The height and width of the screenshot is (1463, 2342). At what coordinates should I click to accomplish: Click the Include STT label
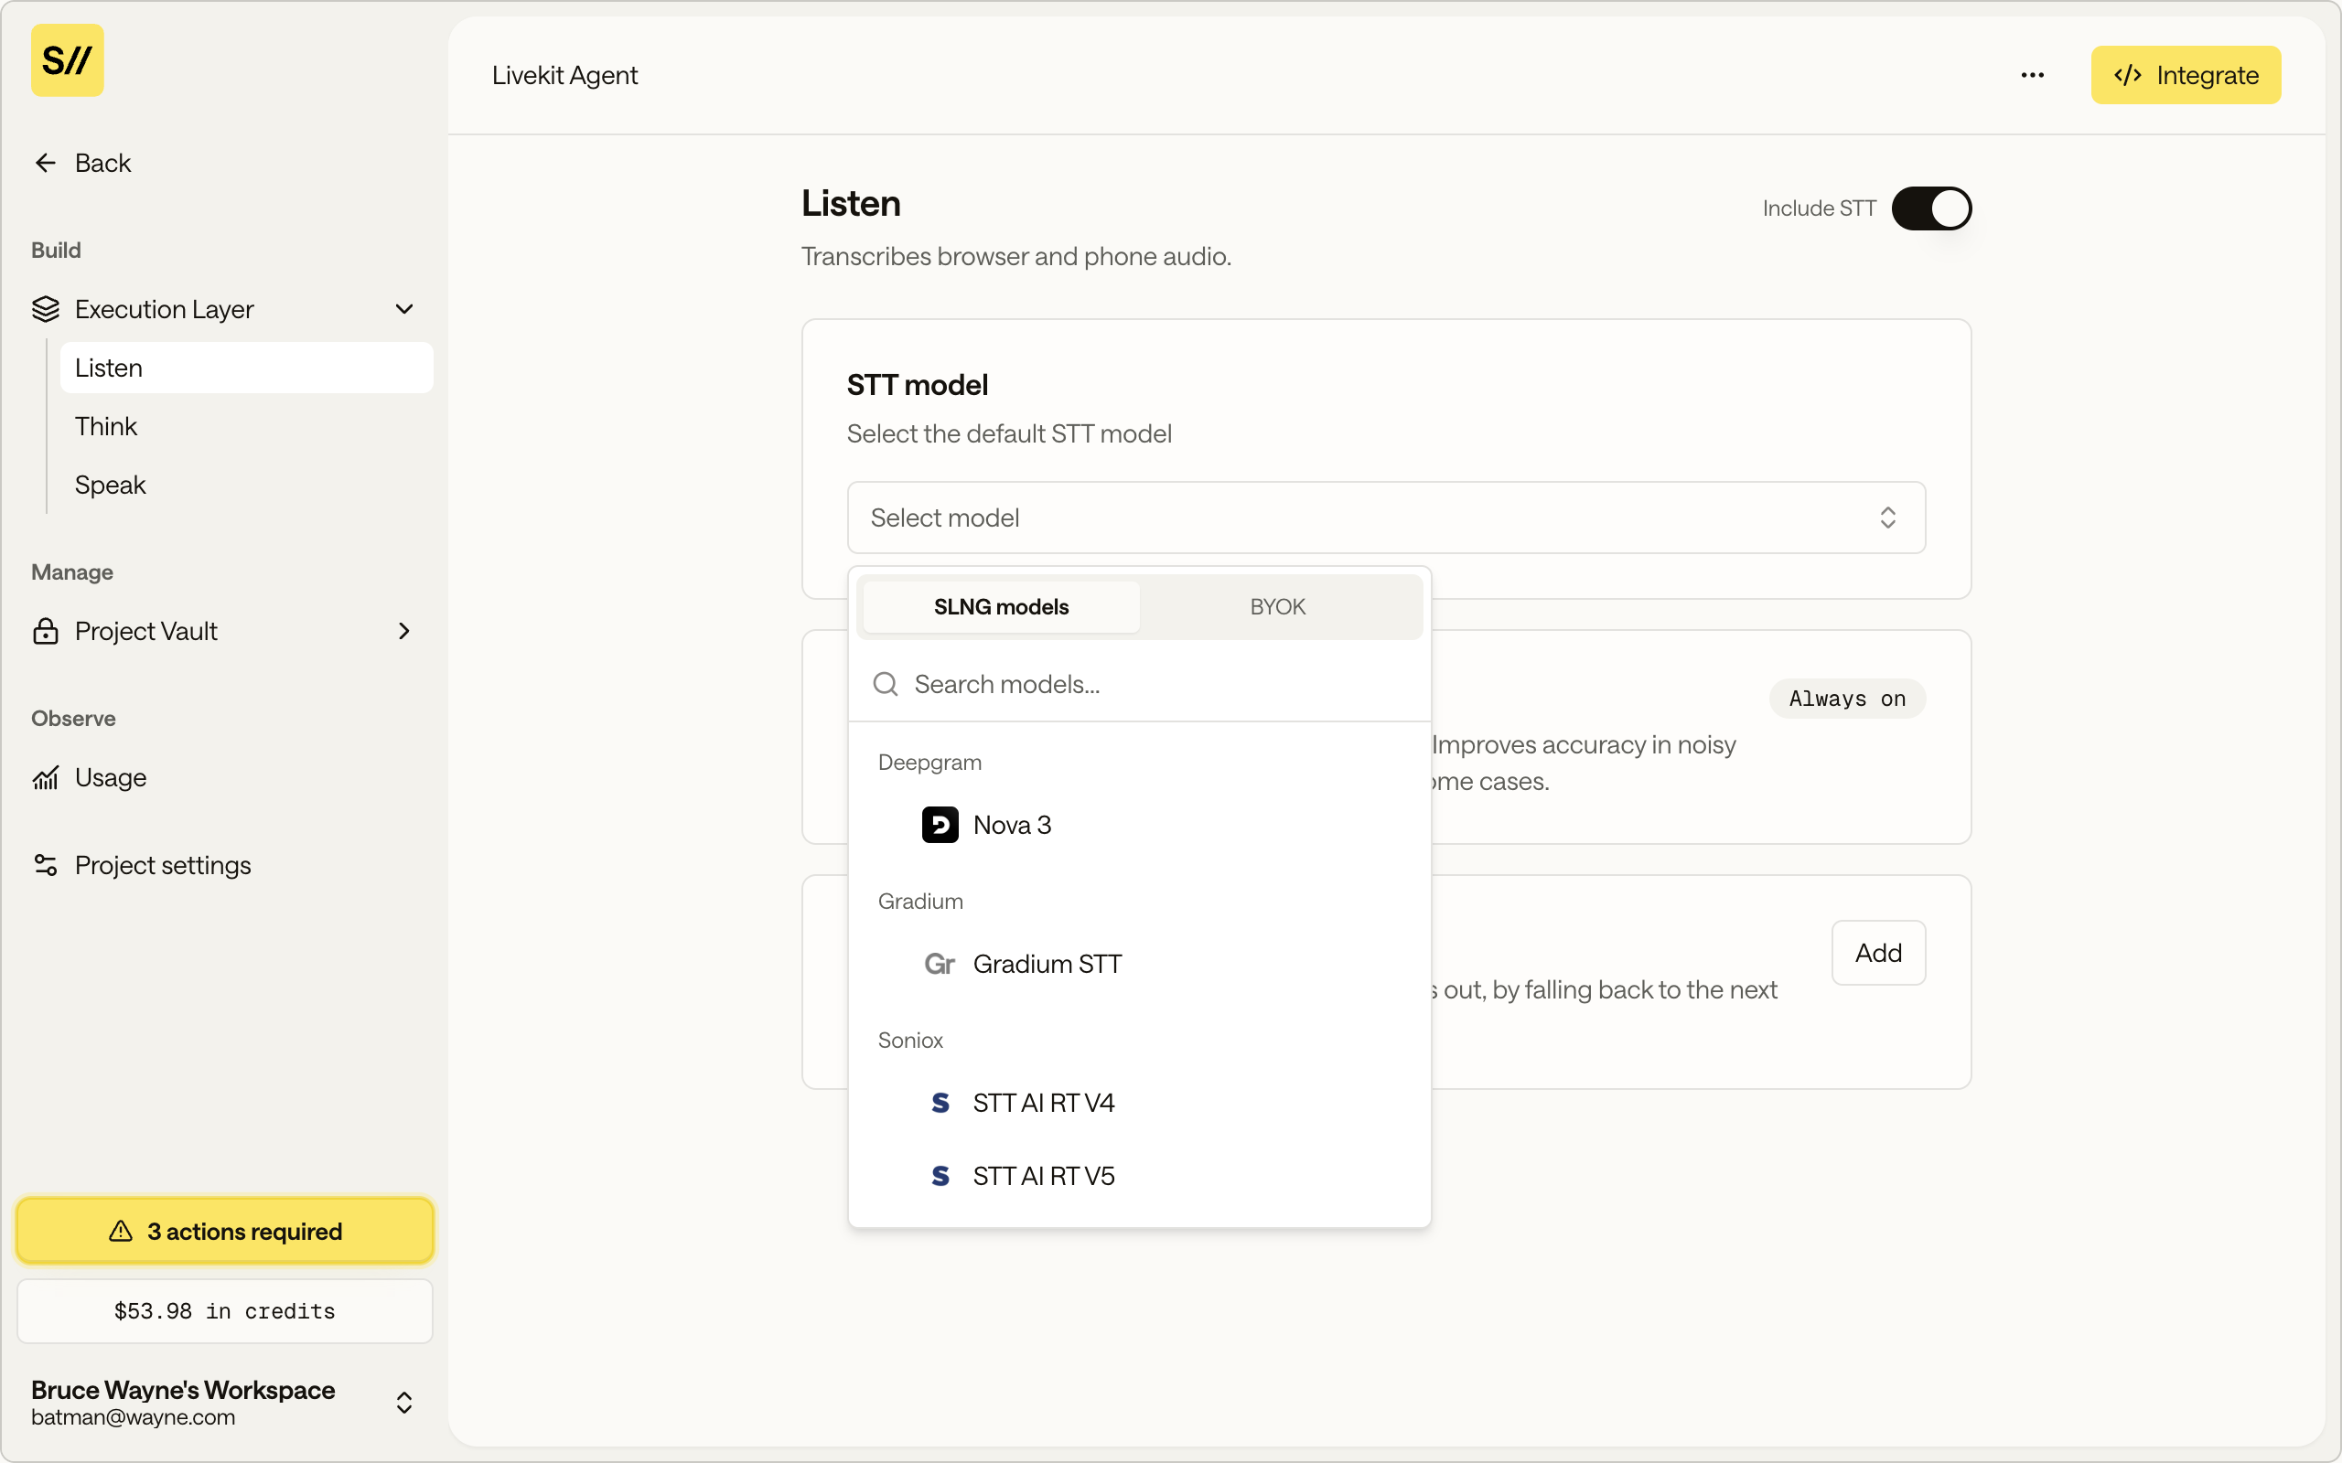pyautogui.click(x=1819, y=208)
